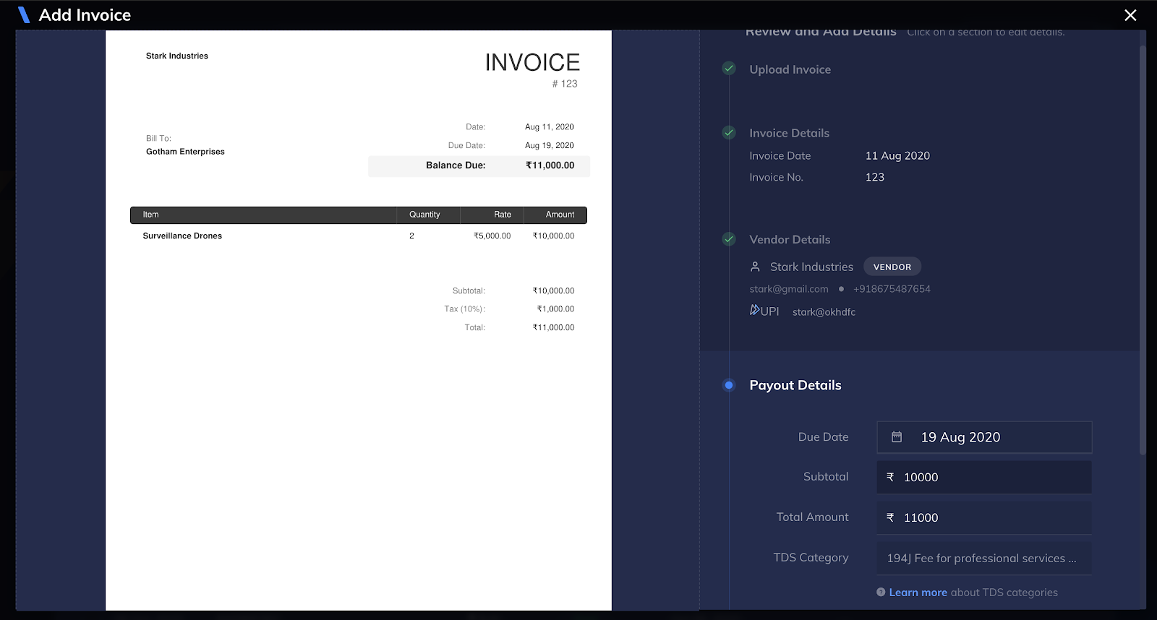The image size is (1157, 620).
Task: Close the Add Invoice dialog
Action: click(x=1130, y=15)
